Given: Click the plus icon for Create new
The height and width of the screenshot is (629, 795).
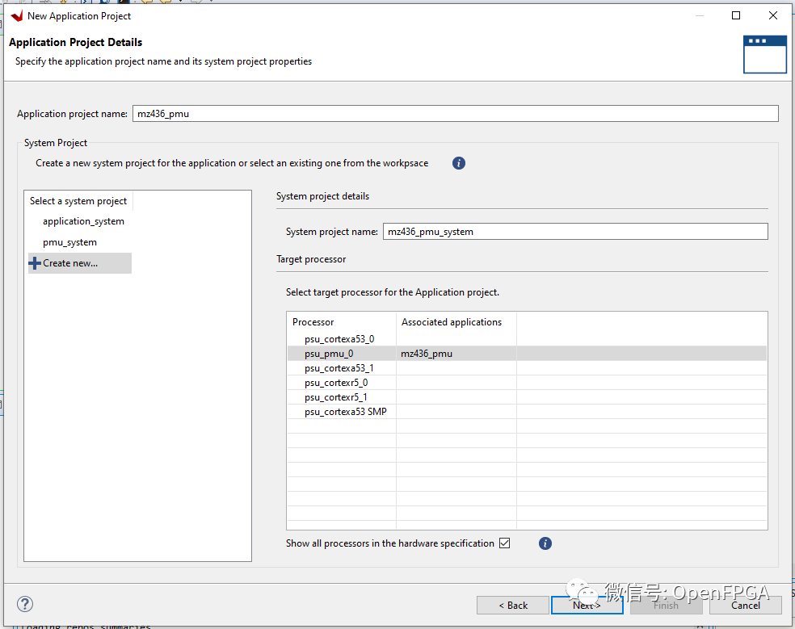Looking at the screenshot, I should [35, 263].
